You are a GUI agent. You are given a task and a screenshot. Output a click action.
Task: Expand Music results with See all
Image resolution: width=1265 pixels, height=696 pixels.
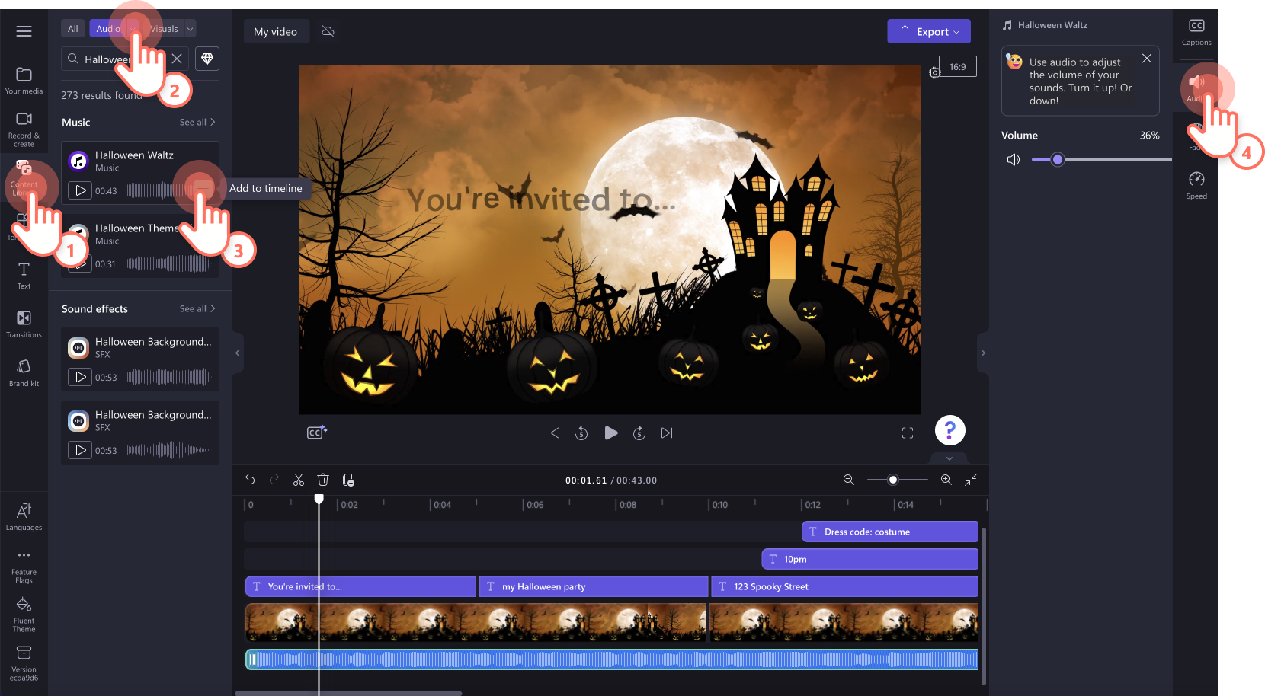[197, 122]
